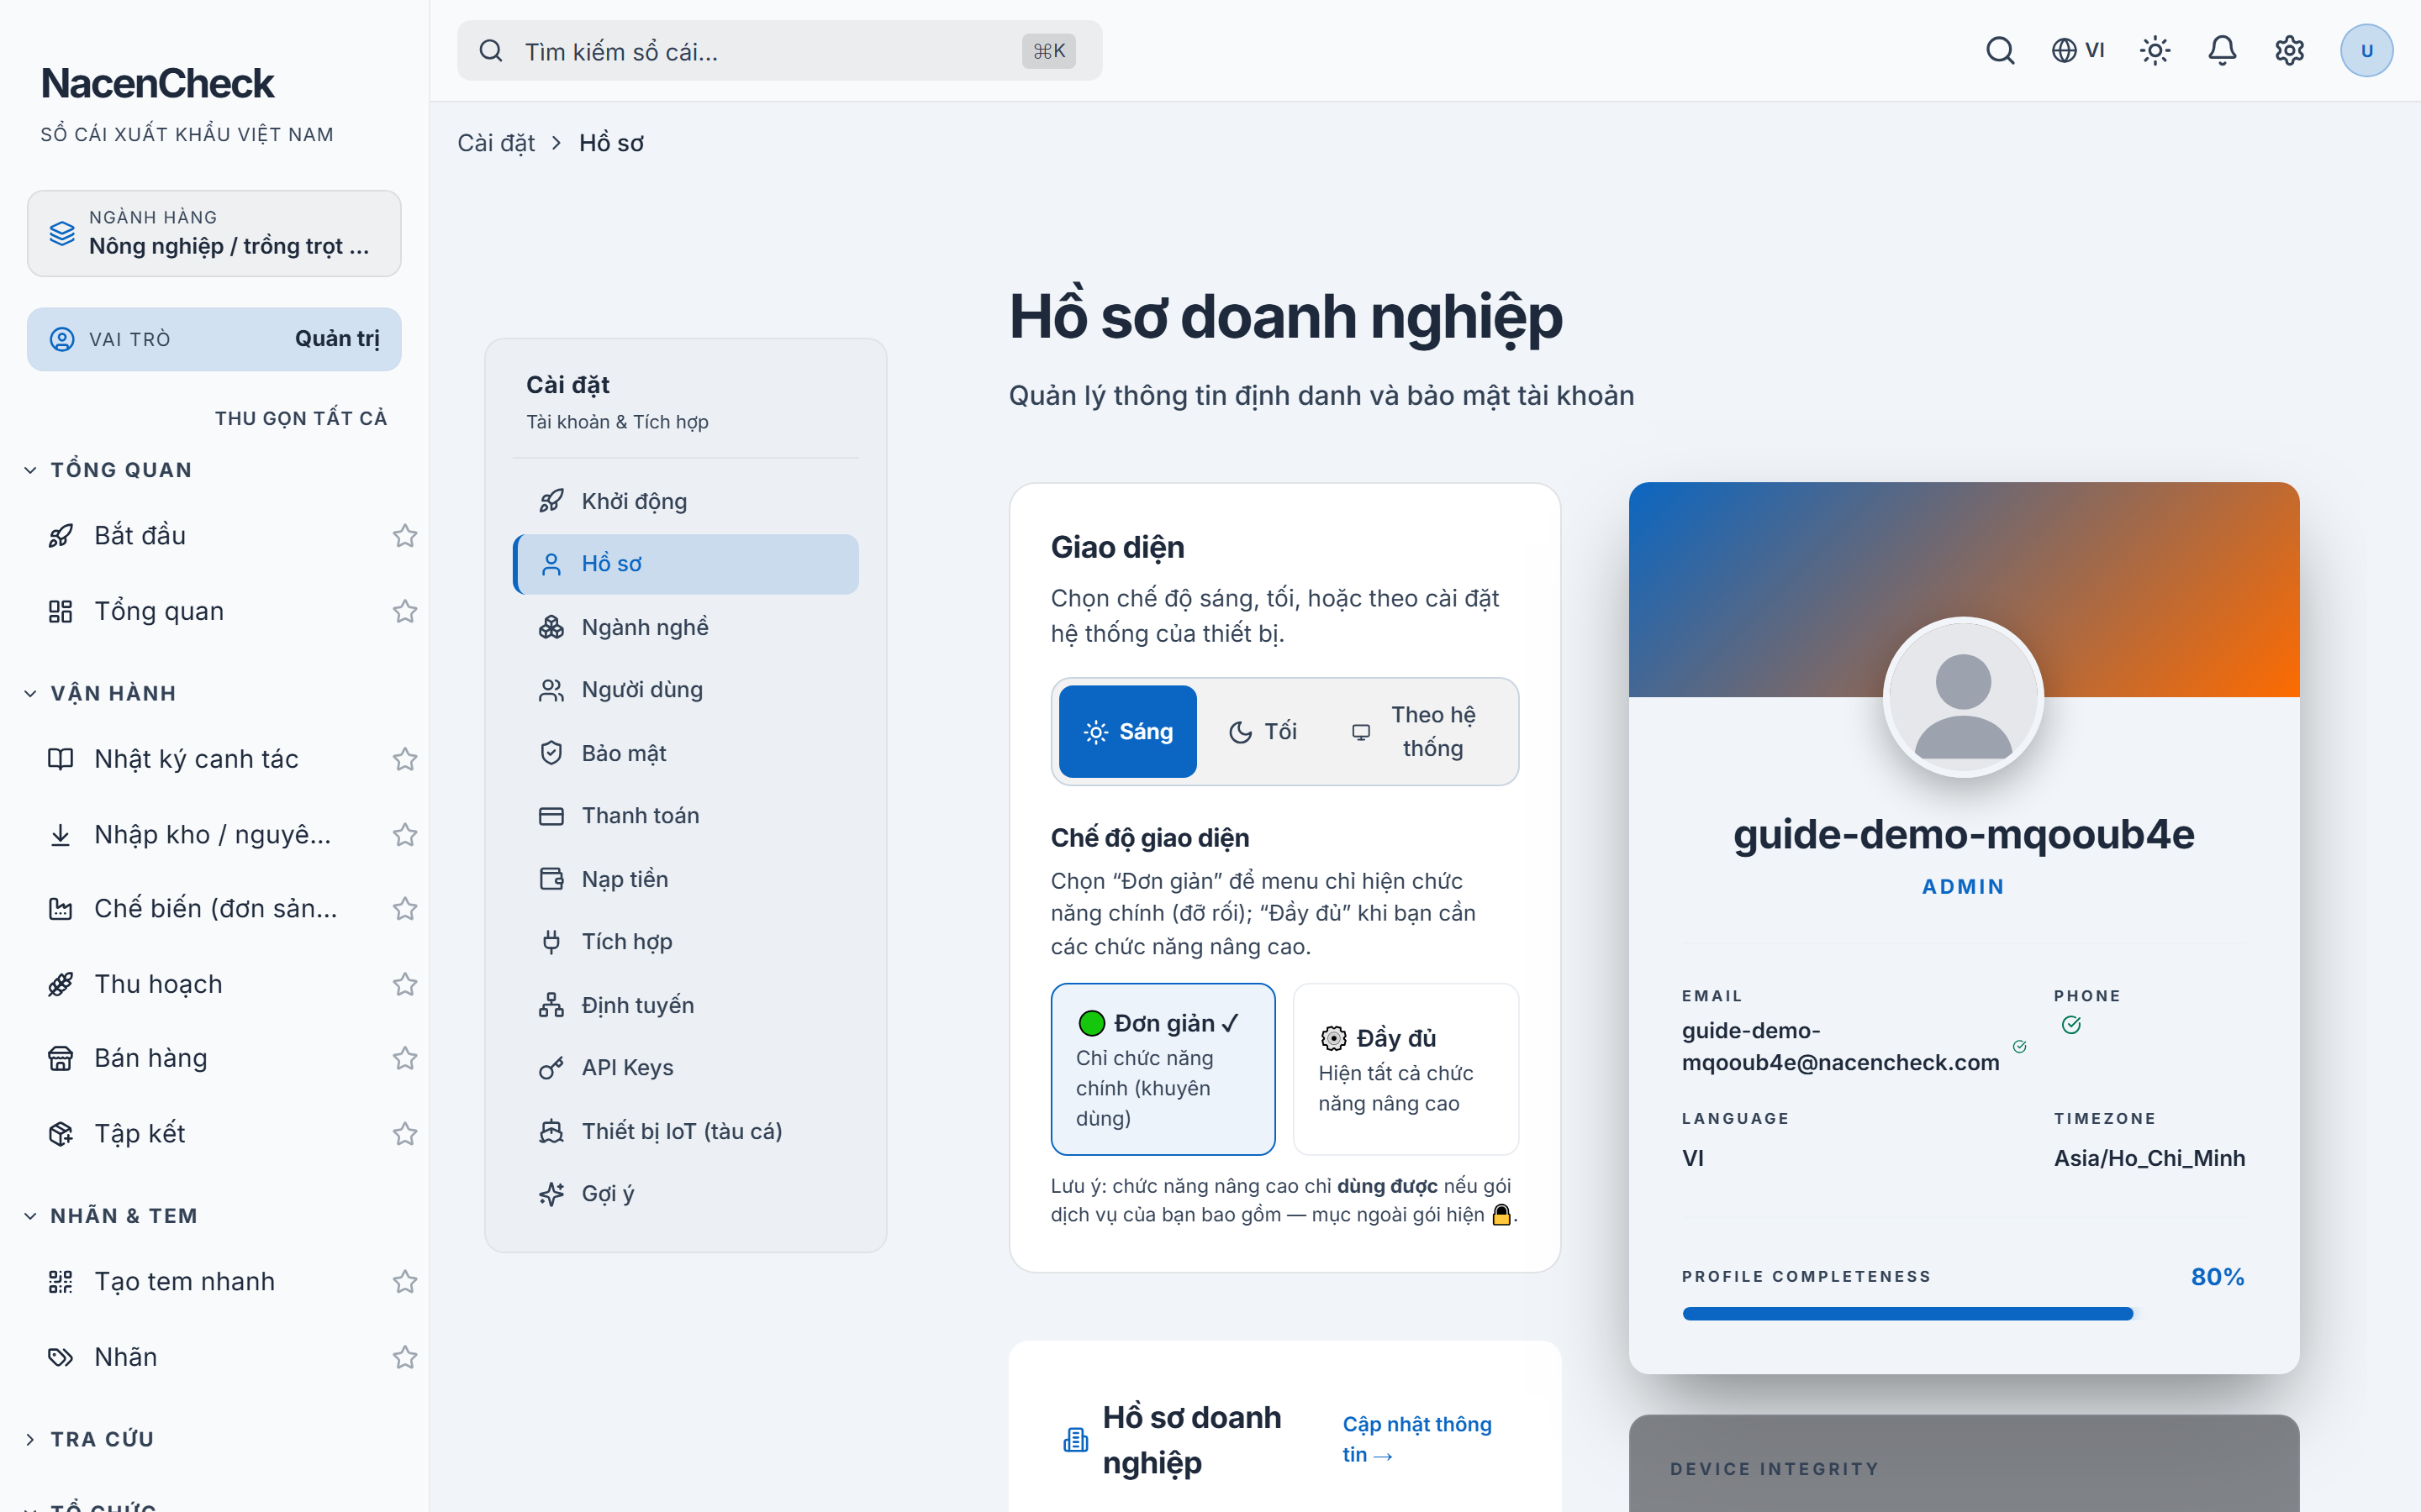2421x1512 pixels.
Task: Click the search magnifier icon in top bar
Action: point(1999,50)
